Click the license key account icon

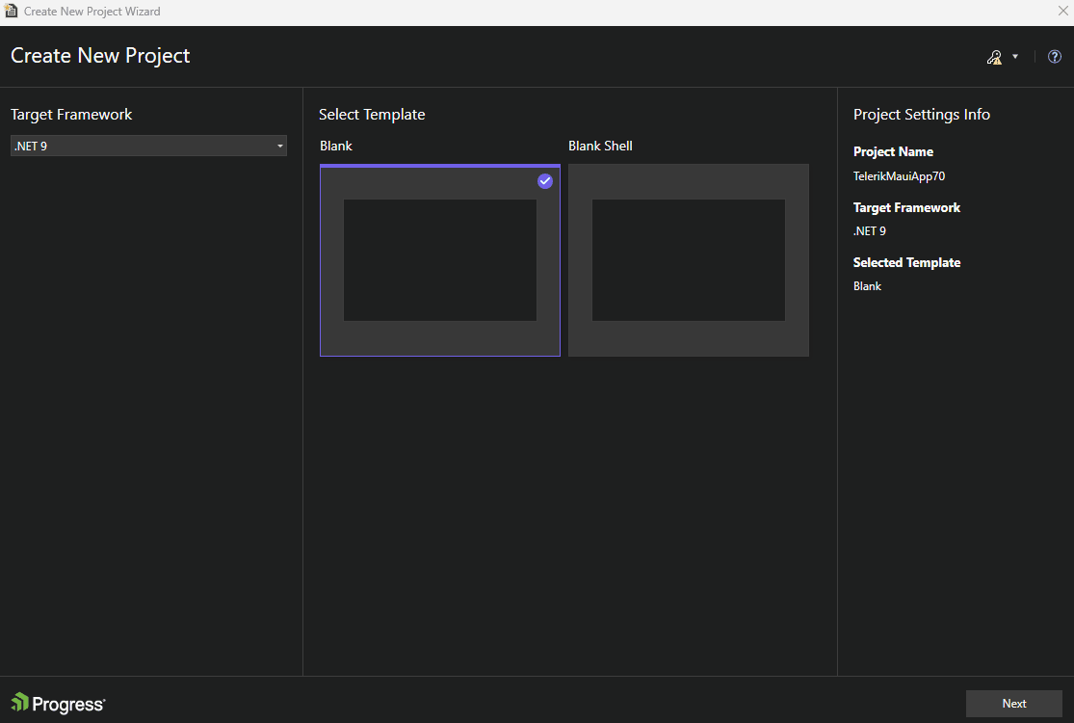(995, 57)
